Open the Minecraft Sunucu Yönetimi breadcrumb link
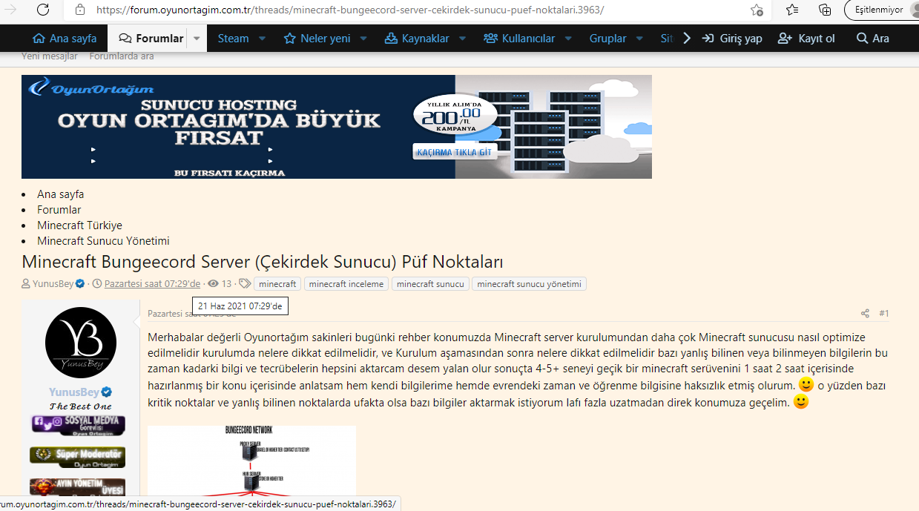 [104, 241]
